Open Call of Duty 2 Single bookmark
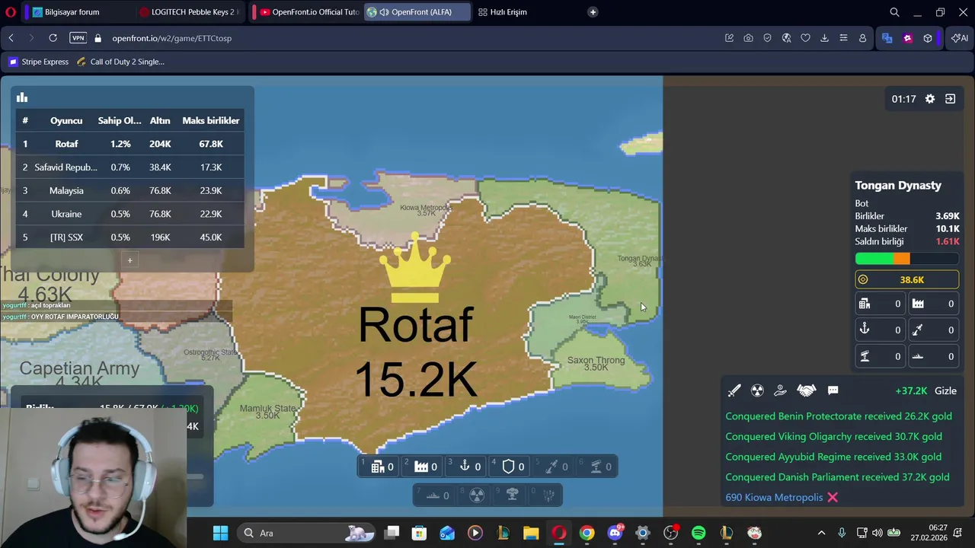The image size is (975, 548). click(120, 62)
